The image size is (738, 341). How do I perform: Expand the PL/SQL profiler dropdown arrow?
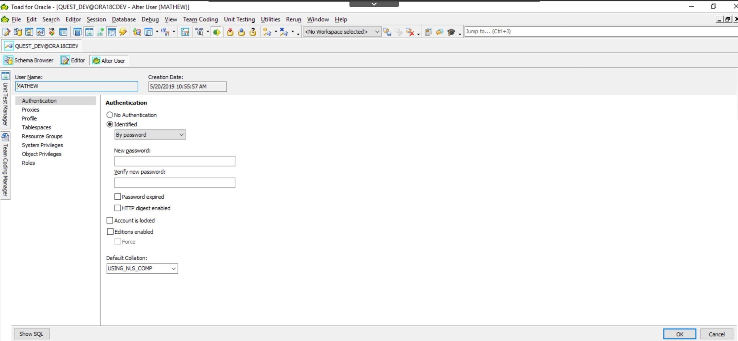tap(208, 32)
